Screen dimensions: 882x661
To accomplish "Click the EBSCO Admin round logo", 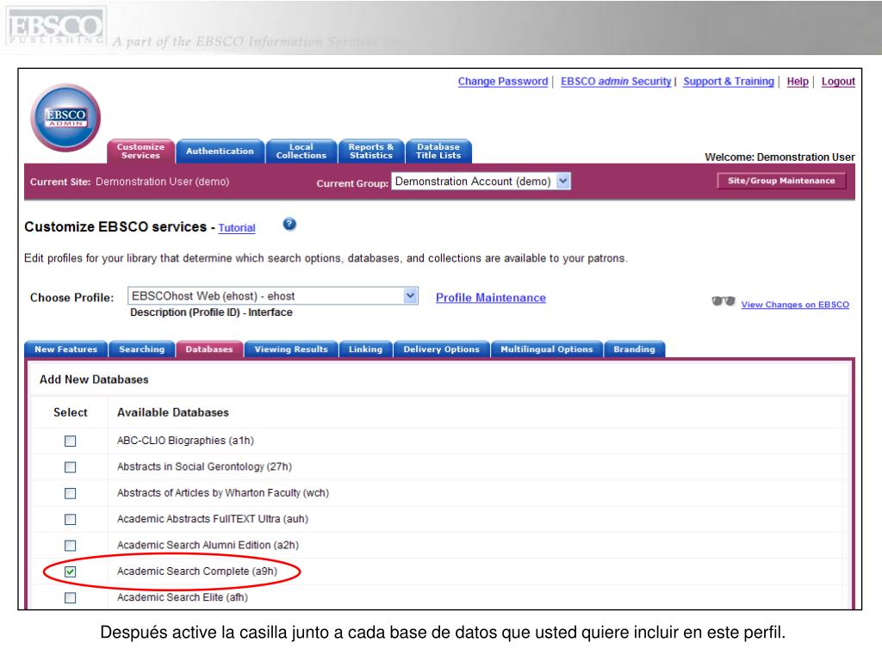I will [65, 117].
